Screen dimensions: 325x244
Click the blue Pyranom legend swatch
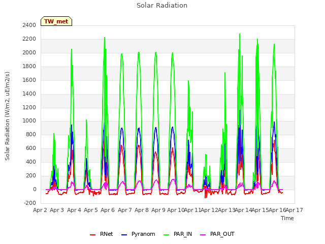point(124,235)
